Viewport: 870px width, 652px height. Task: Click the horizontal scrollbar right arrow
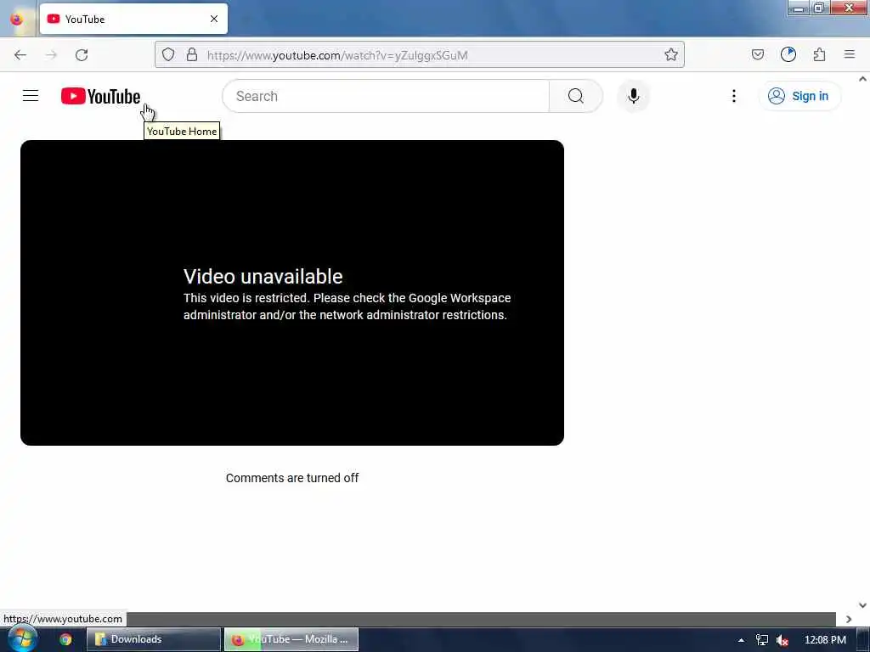(849, 619)
